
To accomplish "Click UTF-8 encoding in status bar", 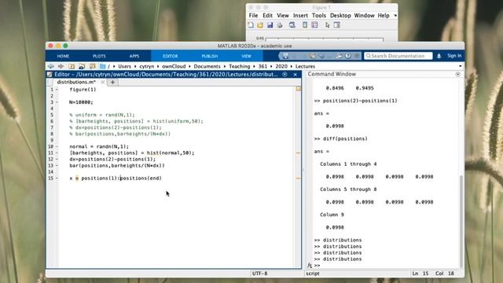I will click(259, 274).
